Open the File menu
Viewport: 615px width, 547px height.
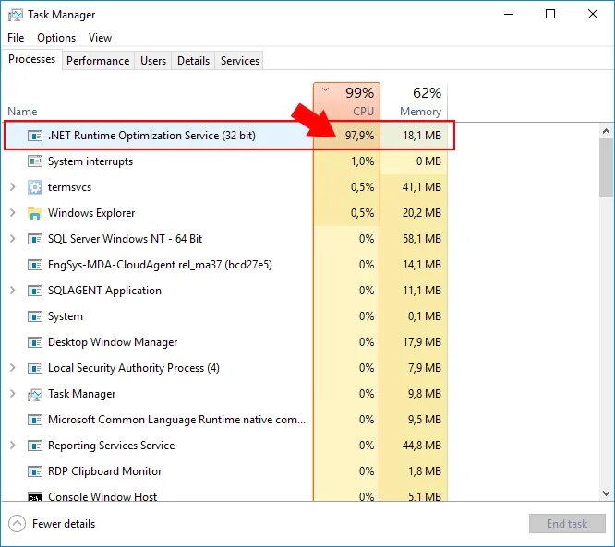(16, 38)
